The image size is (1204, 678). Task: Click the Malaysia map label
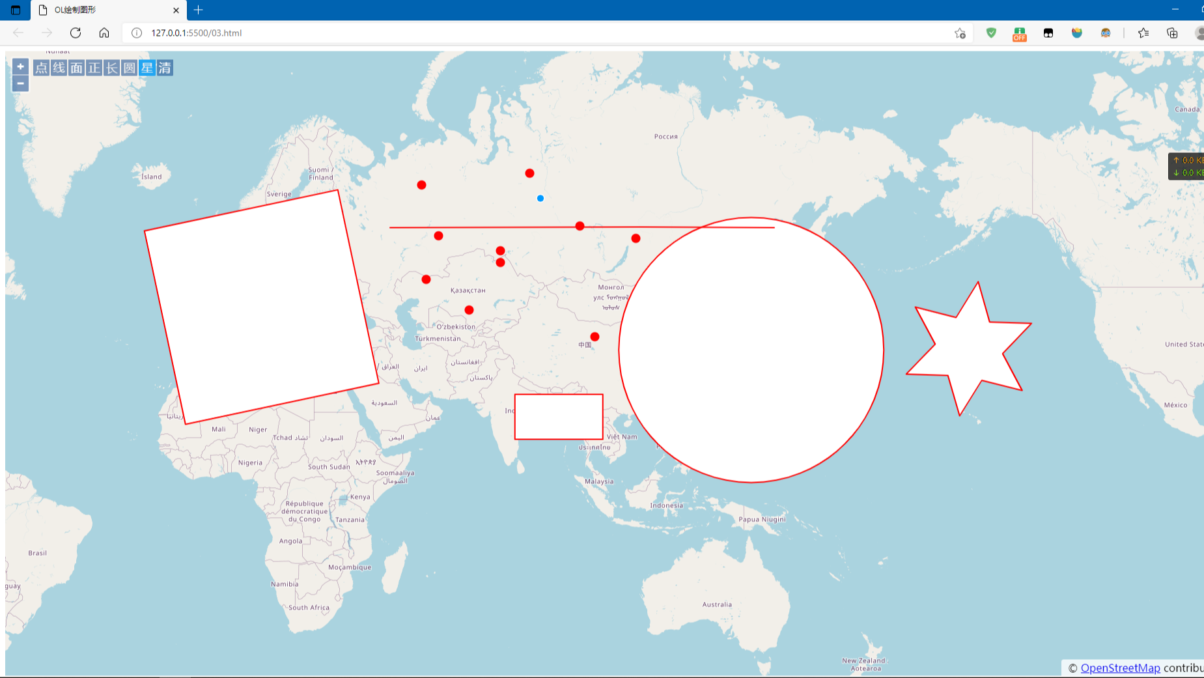[x=599, y=481]
